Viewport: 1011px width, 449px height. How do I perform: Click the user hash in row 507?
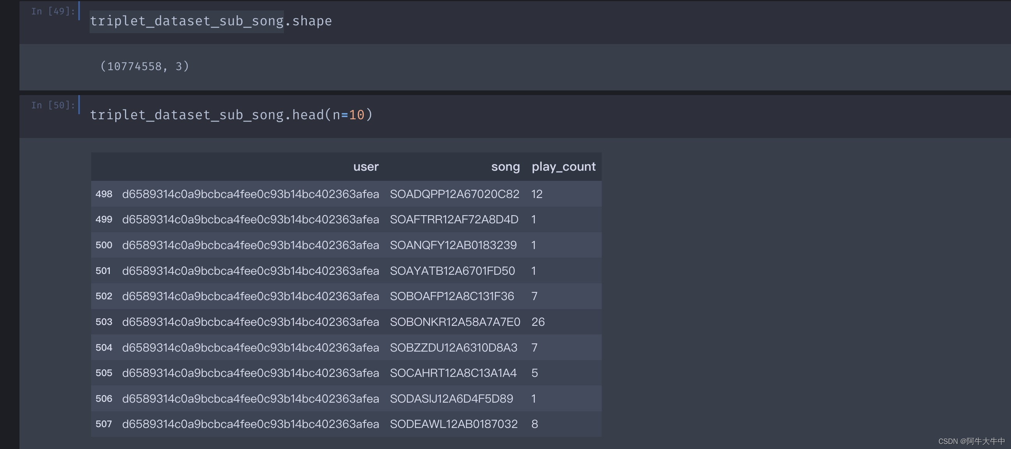[x=250, y=424]
